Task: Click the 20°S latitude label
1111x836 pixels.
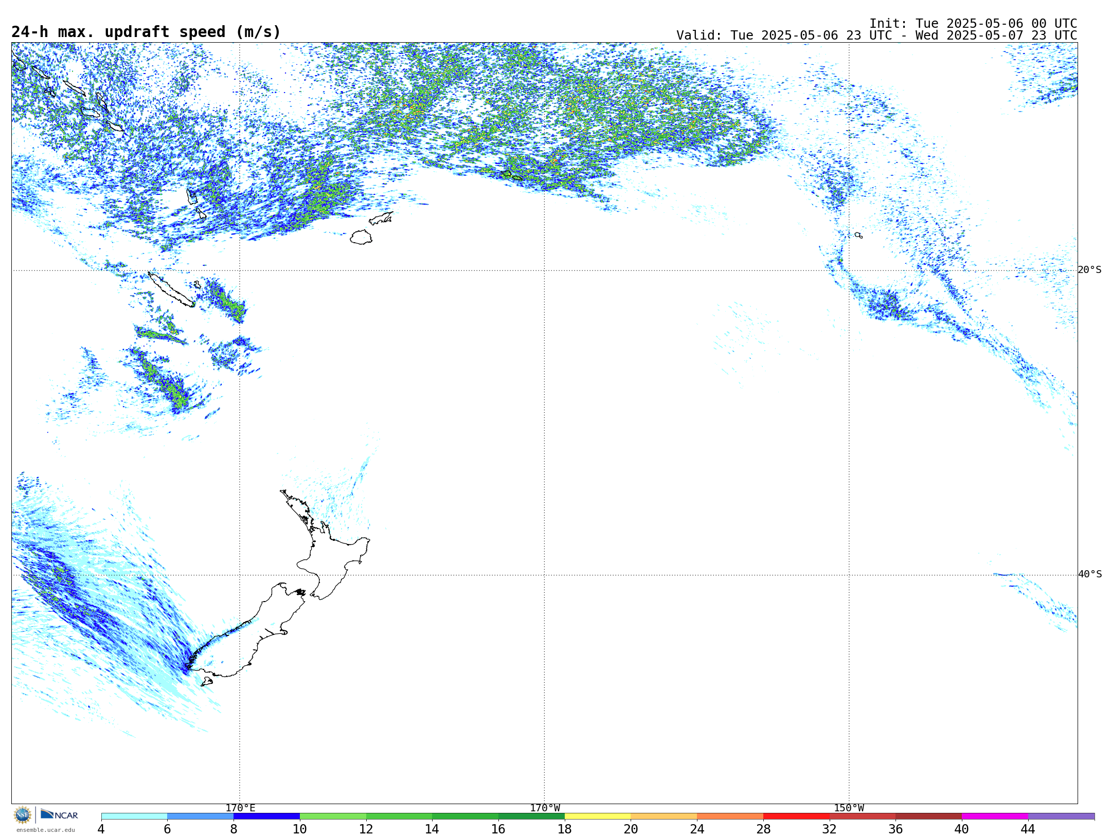Action: [x=1089, y=270]
